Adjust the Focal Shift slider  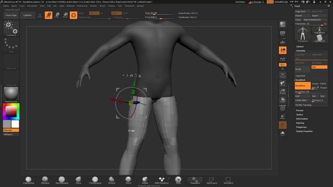coord(160,17)
